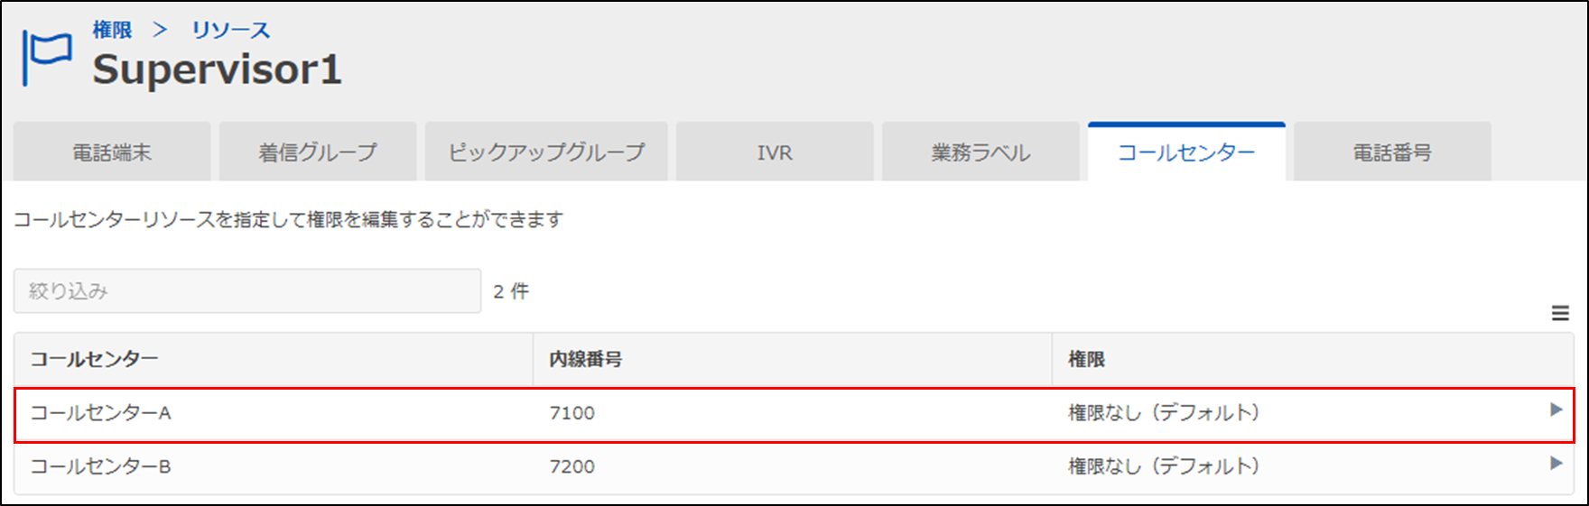
Task: Select the コールセンターA table row
Action: pos(794,415)
